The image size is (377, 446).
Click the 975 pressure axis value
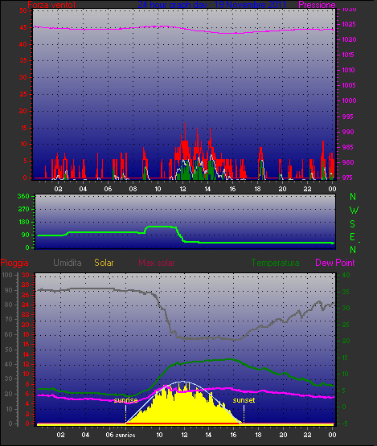click(348, 178)
